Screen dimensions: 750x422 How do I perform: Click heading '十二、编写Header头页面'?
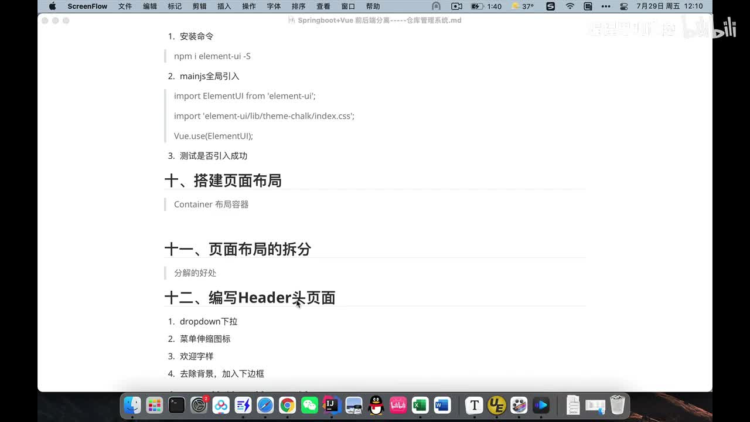250,298
